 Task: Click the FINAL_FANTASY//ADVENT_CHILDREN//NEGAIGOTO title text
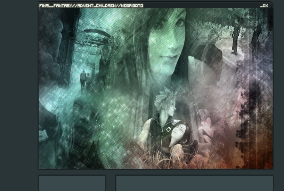(x=91, y=6)
